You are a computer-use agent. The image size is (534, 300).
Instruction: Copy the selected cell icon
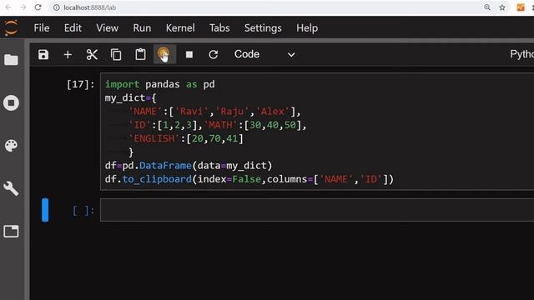point(116,54)
